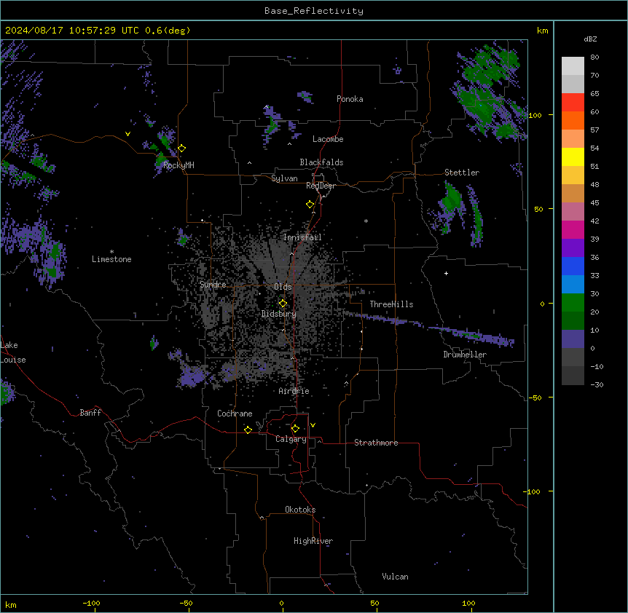Click the Louise label at the map edge

13,360
